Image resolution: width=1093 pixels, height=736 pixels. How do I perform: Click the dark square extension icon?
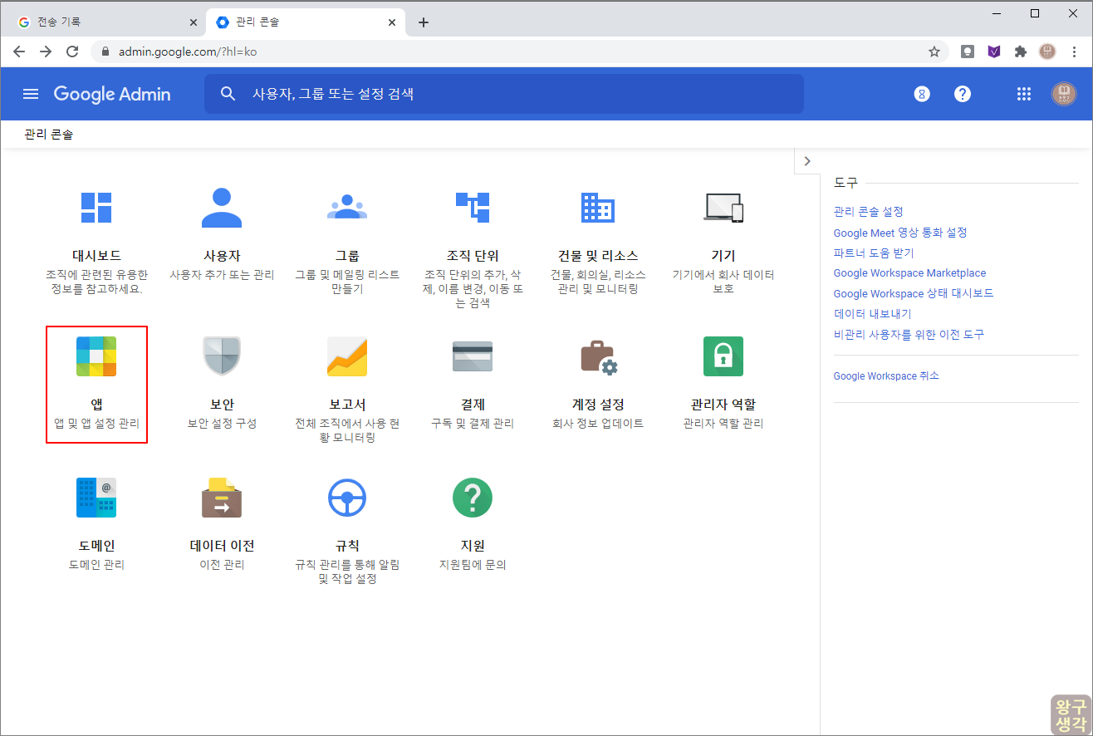(968, 52)
